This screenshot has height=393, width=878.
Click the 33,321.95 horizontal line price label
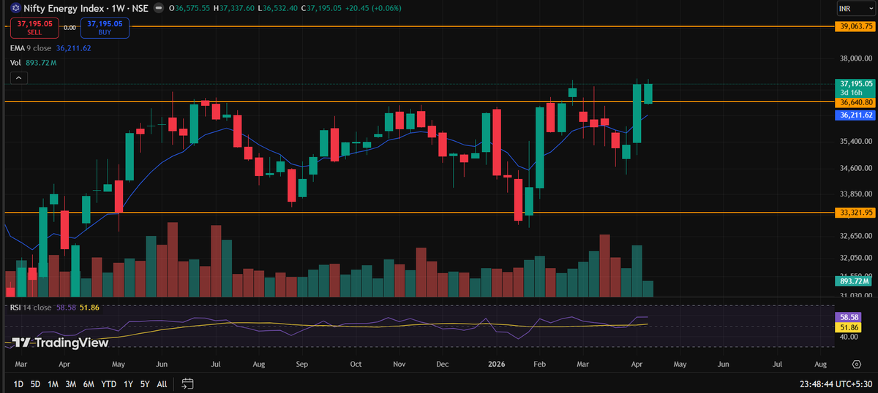click(854, 213)
